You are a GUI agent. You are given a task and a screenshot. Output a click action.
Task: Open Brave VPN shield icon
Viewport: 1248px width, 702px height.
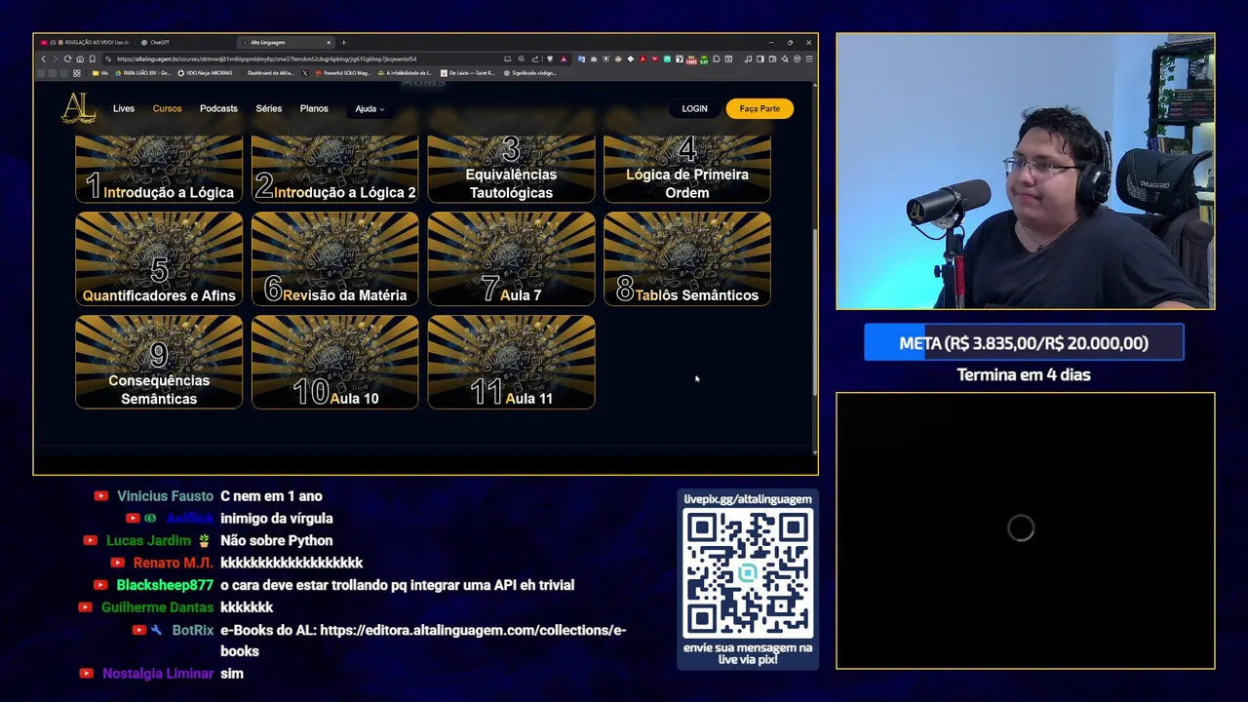[x=797, y=58]
